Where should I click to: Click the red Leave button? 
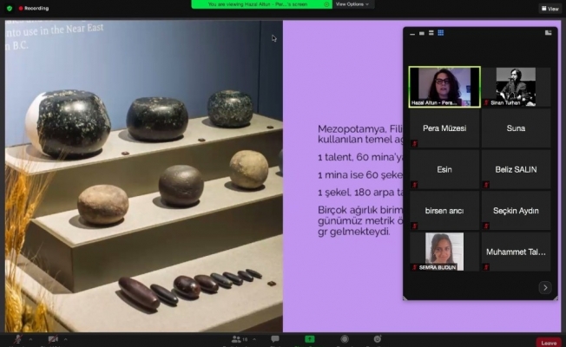pyautogui.click(x=548, y=342)
